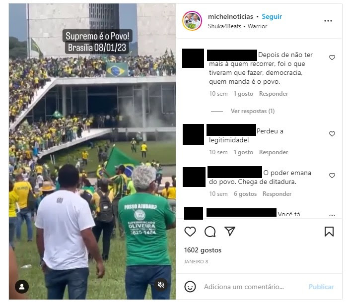The height and width of the screenshot is (303, 348).
Task: Open the emoji picker smiley icon
Action: [x=190, y=287]
